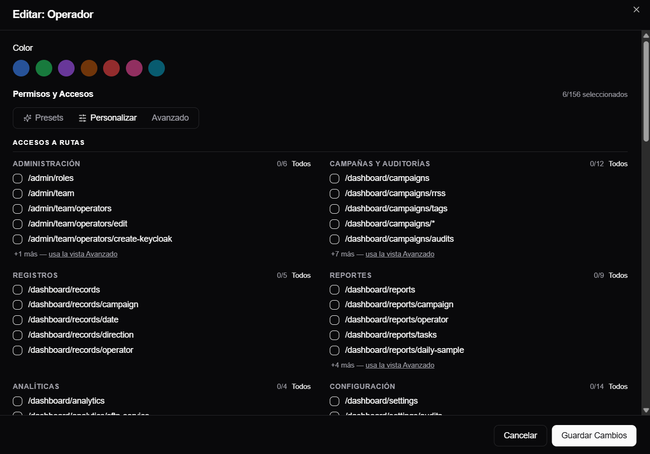Enable /dashboard/reports/campaign access
650x454 pixels.
(x=335, y=305)
